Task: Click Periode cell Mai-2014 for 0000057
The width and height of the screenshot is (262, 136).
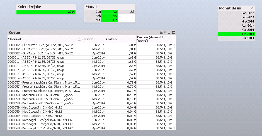Action: point(93,87)
